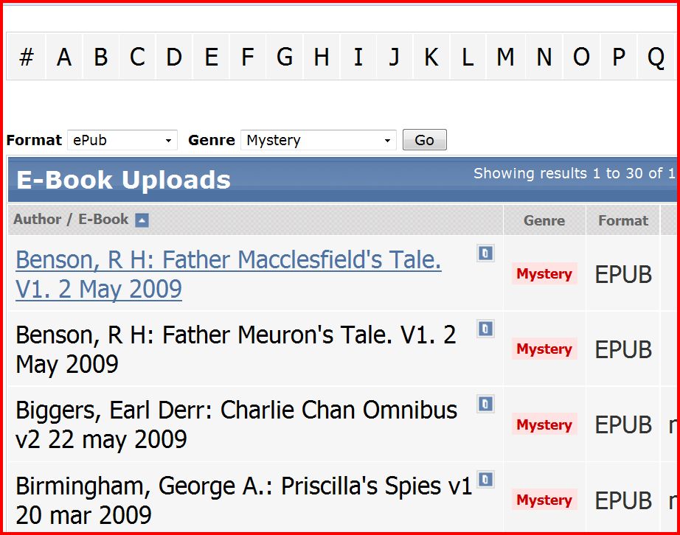
Task: Open the Format dropdown
Action: point(122,140)
